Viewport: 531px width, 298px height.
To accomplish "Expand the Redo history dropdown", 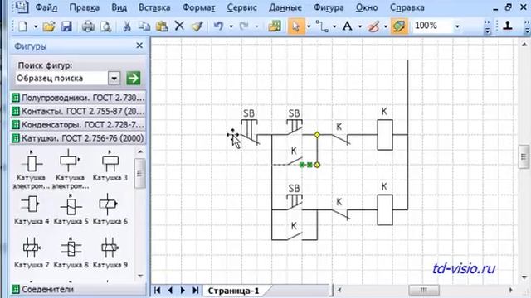I will point(256,26).
